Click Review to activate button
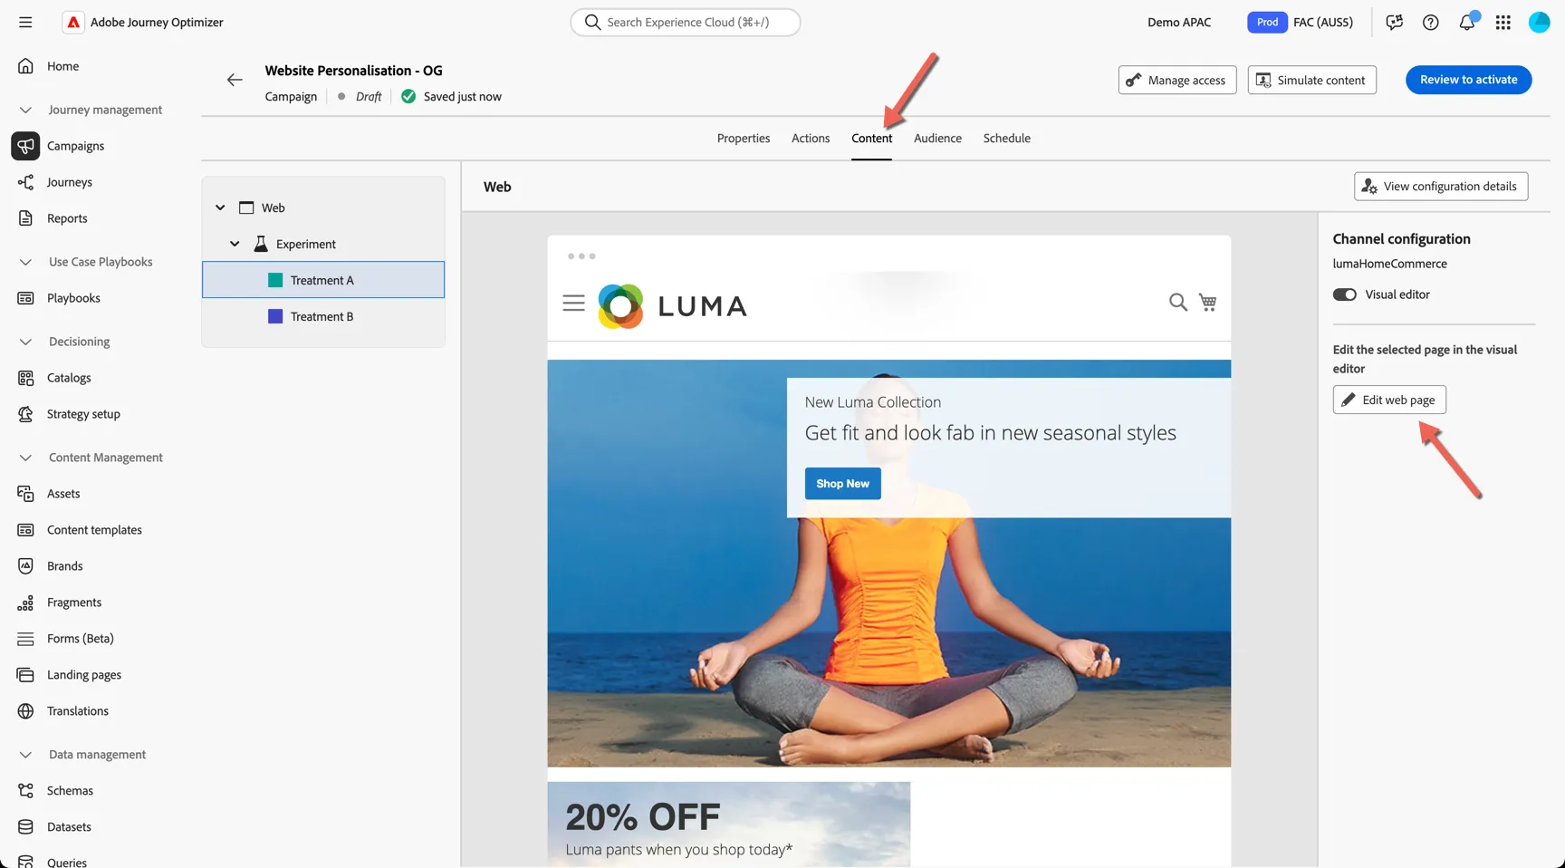The image size is (1565, 868). [x=1469, y=80]
